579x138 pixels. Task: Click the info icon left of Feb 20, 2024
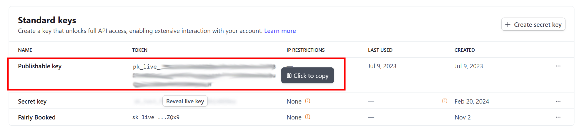pos(445,101)
